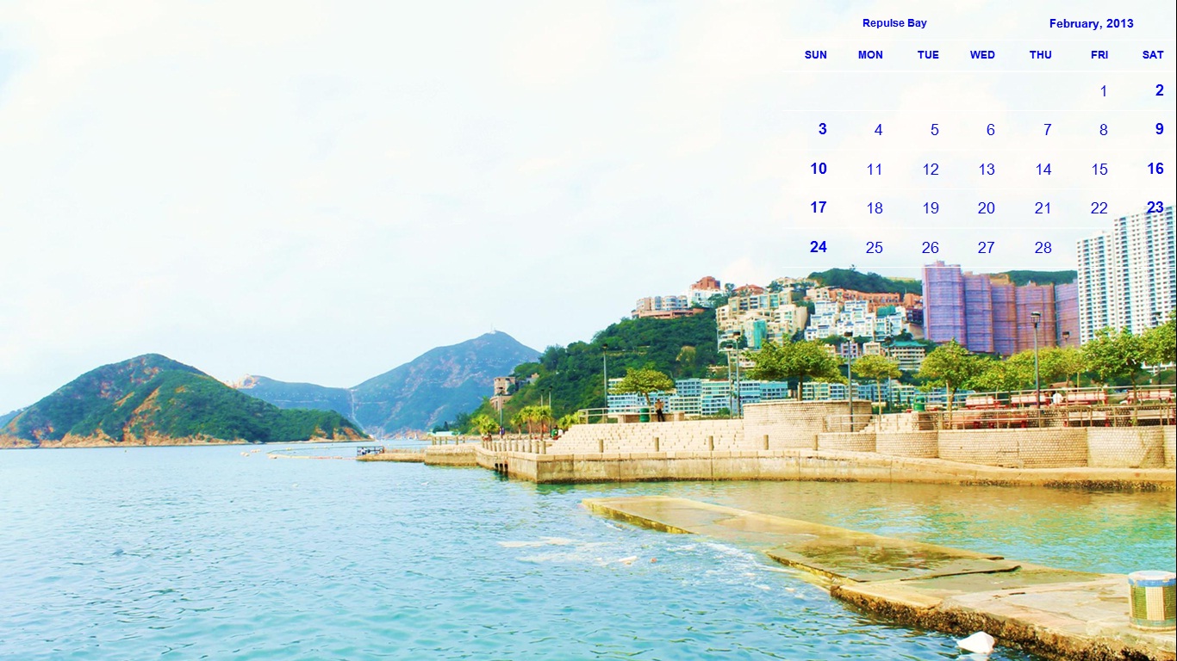This screenshot has height=661, width=1177.
Task: Click the WED column header
Action: [982, 55]
